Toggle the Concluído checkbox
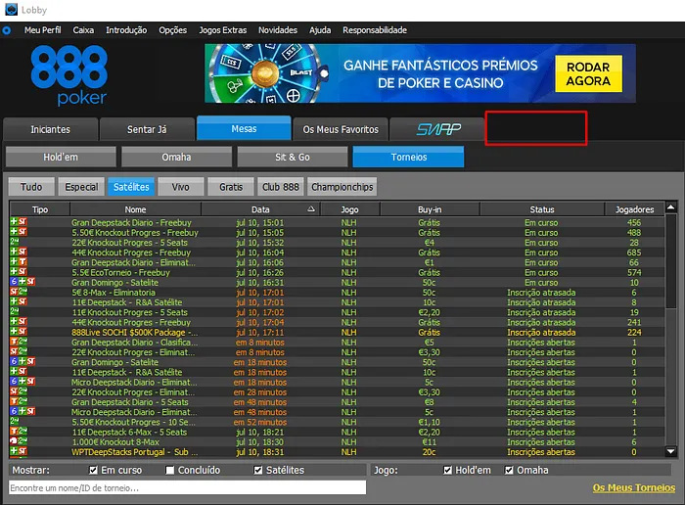Viewport: 685px width, 505px height. 170,470
